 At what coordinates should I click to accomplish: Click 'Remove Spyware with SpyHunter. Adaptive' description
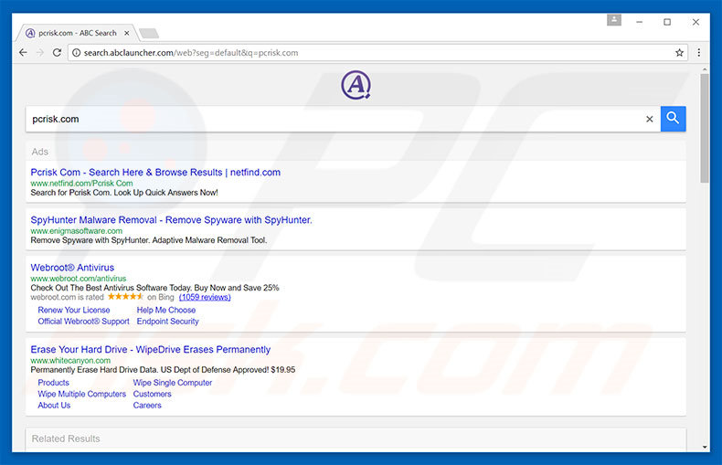point(149,240)
